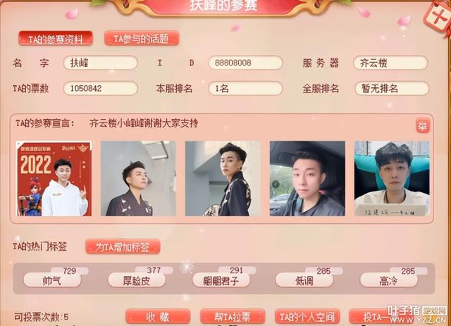
Task: Click the 为TA增加标签 button
Action: coord(123,246)
